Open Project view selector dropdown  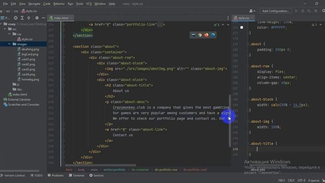5,18
